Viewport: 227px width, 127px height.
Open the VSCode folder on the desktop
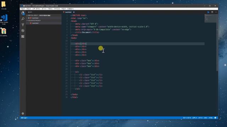(4, 6)
